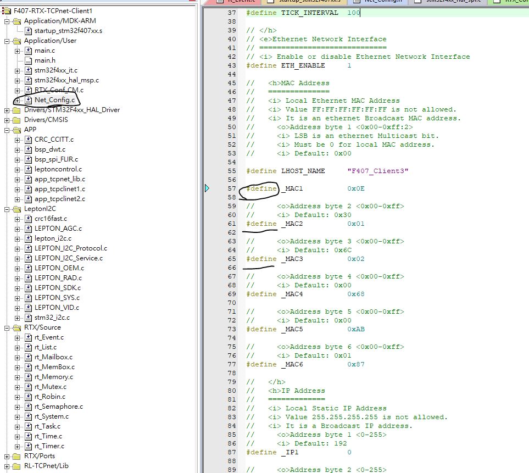Expand the Drivers/CMSIS group

point(7,120)
